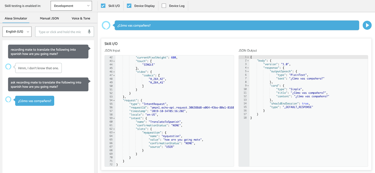The width and height of the screenshot is (375, 173).
Task: Click the "IntentRequest" type value
Action: click(x=154, y=104)
